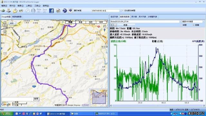Click the locr upload icon
The image size is (206, 116).
click(45, 11)
